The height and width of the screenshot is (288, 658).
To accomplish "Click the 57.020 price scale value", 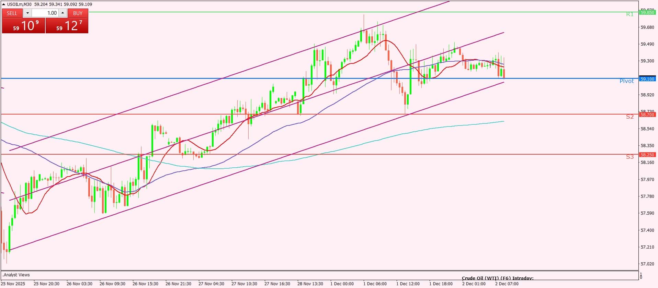I will 647,264.
